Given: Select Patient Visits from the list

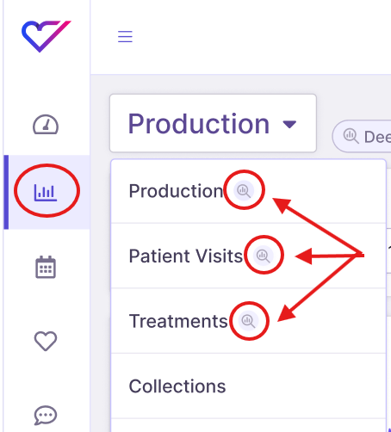Looking at the screenshot, I should [186, 256].
